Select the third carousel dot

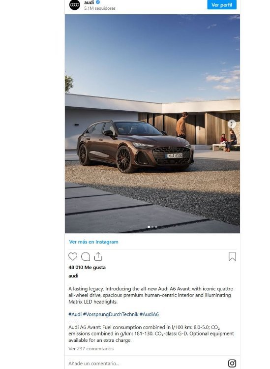tap(156, 227)
